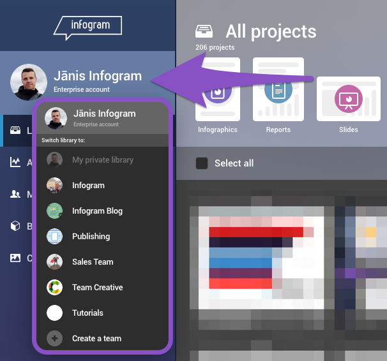Select the Team Creative avatar
The width and height of the screenshot is (387, 361).
(54, 287)
